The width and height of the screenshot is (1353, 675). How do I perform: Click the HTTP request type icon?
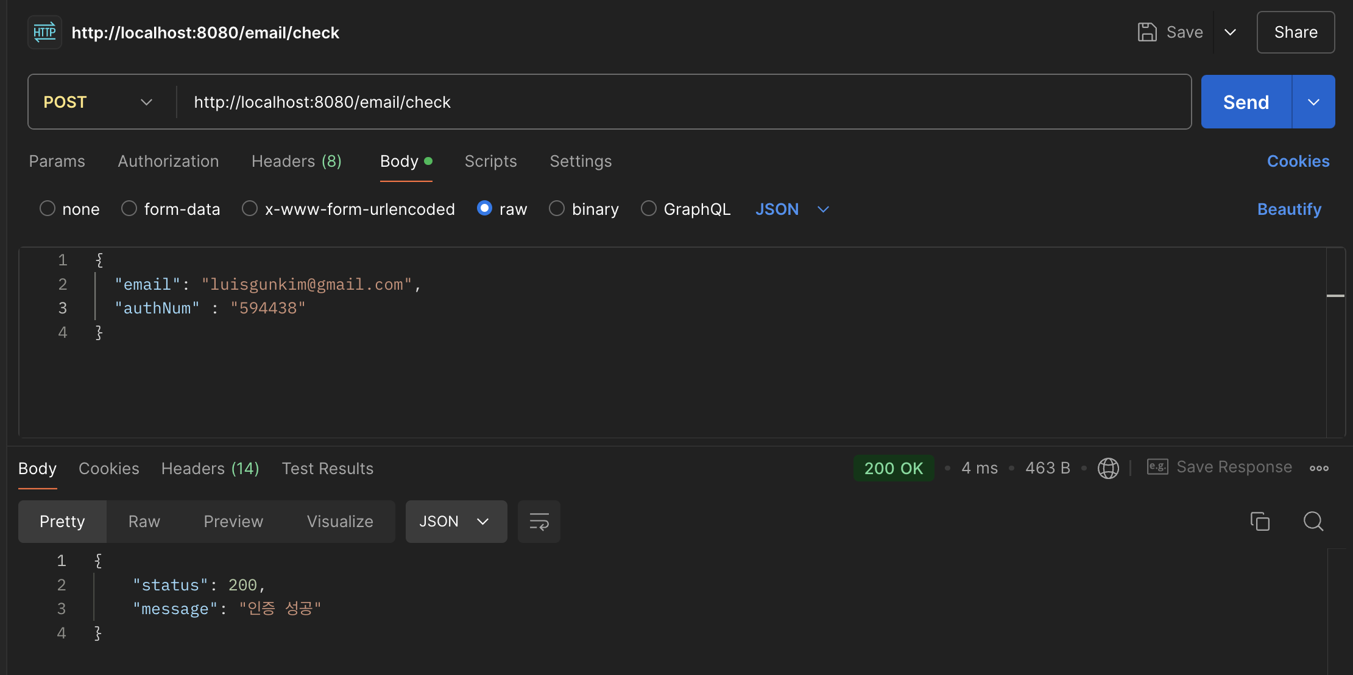44,32
